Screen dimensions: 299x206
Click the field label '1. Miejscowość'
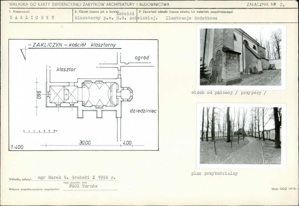coord(19,12)
